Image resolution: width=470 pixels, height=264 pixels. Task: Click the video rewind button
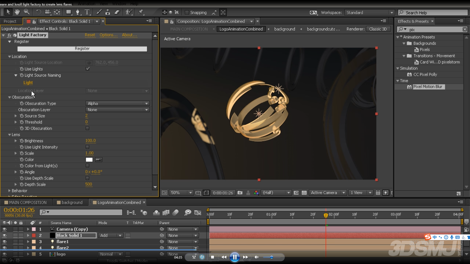pos(224,257)
